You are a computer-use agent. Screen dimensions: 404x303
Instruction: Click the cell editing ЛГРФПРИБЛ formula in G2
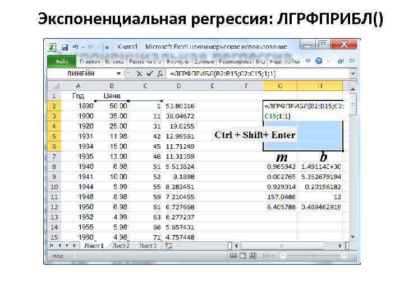pos(304,111)
